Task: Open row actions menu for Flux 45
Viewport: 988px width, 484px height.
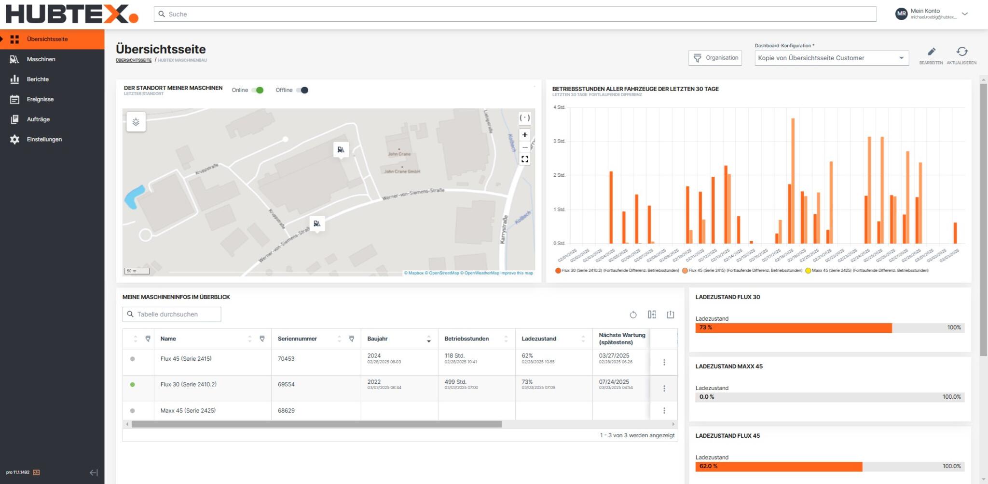Action: click(664, 362)
